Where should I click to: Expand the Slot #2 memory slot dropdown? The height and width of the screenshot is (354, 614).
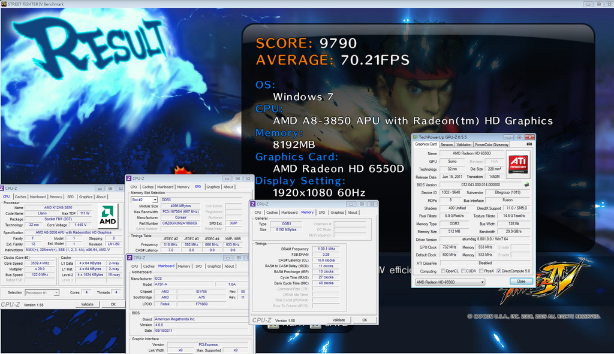point(144,200)
